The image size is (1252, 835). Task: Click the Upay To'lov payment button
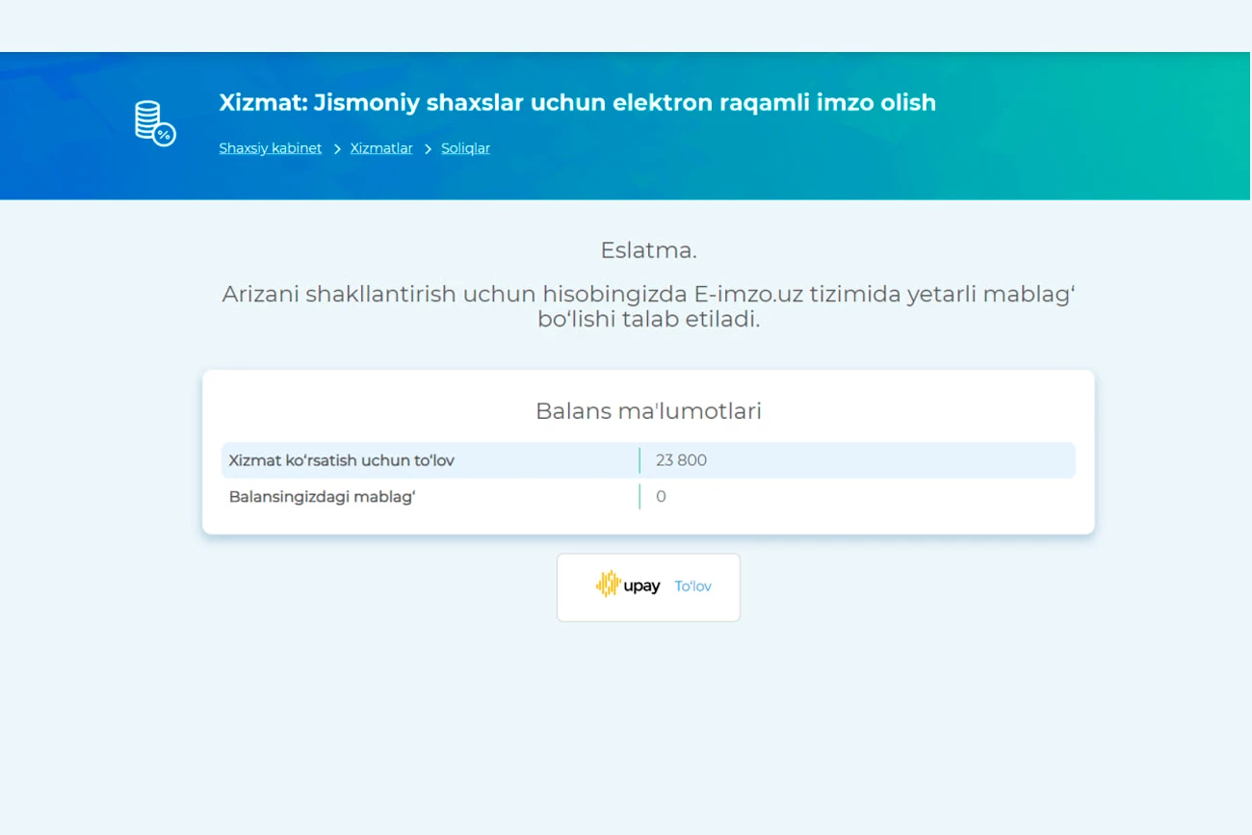tap(648, 587)
